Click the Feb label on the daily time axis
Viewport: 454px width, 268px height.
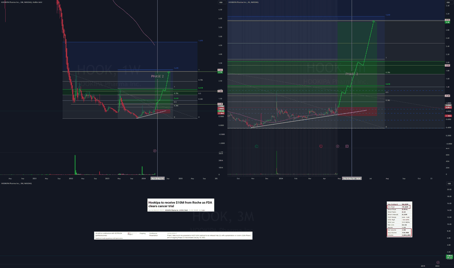[x=296, y=178]
